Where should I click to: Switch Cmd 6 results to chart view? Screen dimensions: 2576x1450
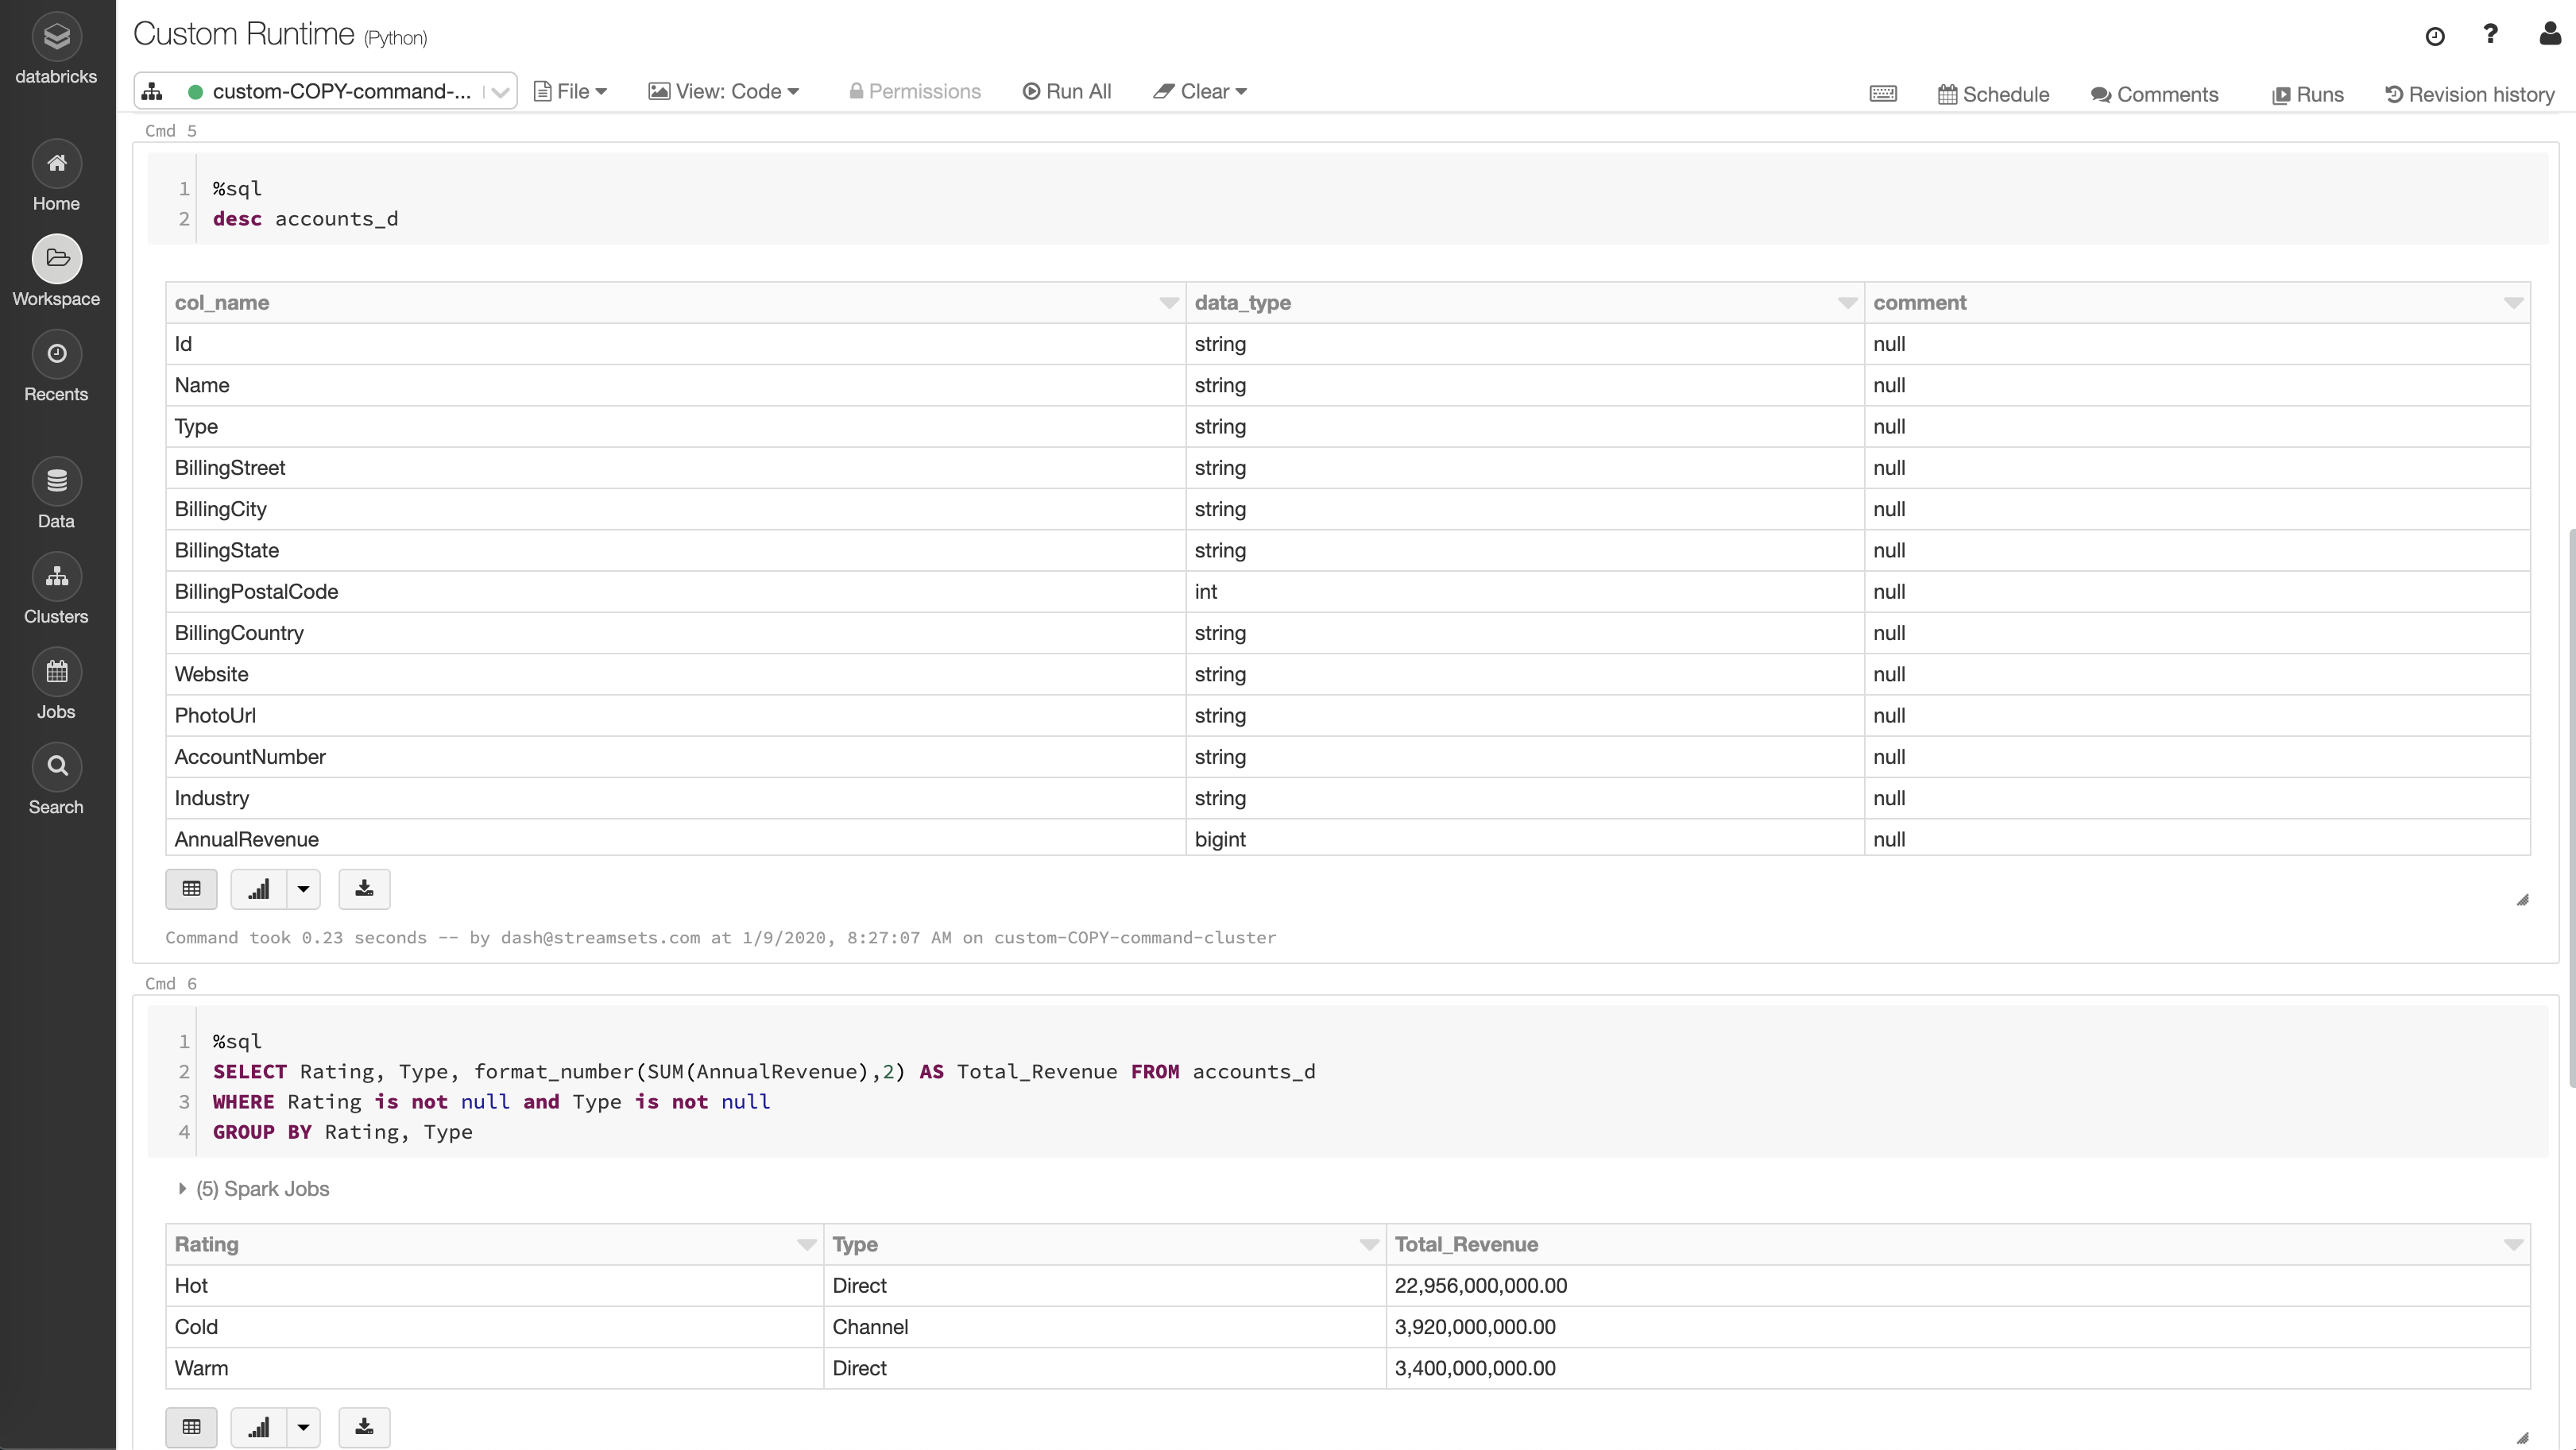point(259,1427)
